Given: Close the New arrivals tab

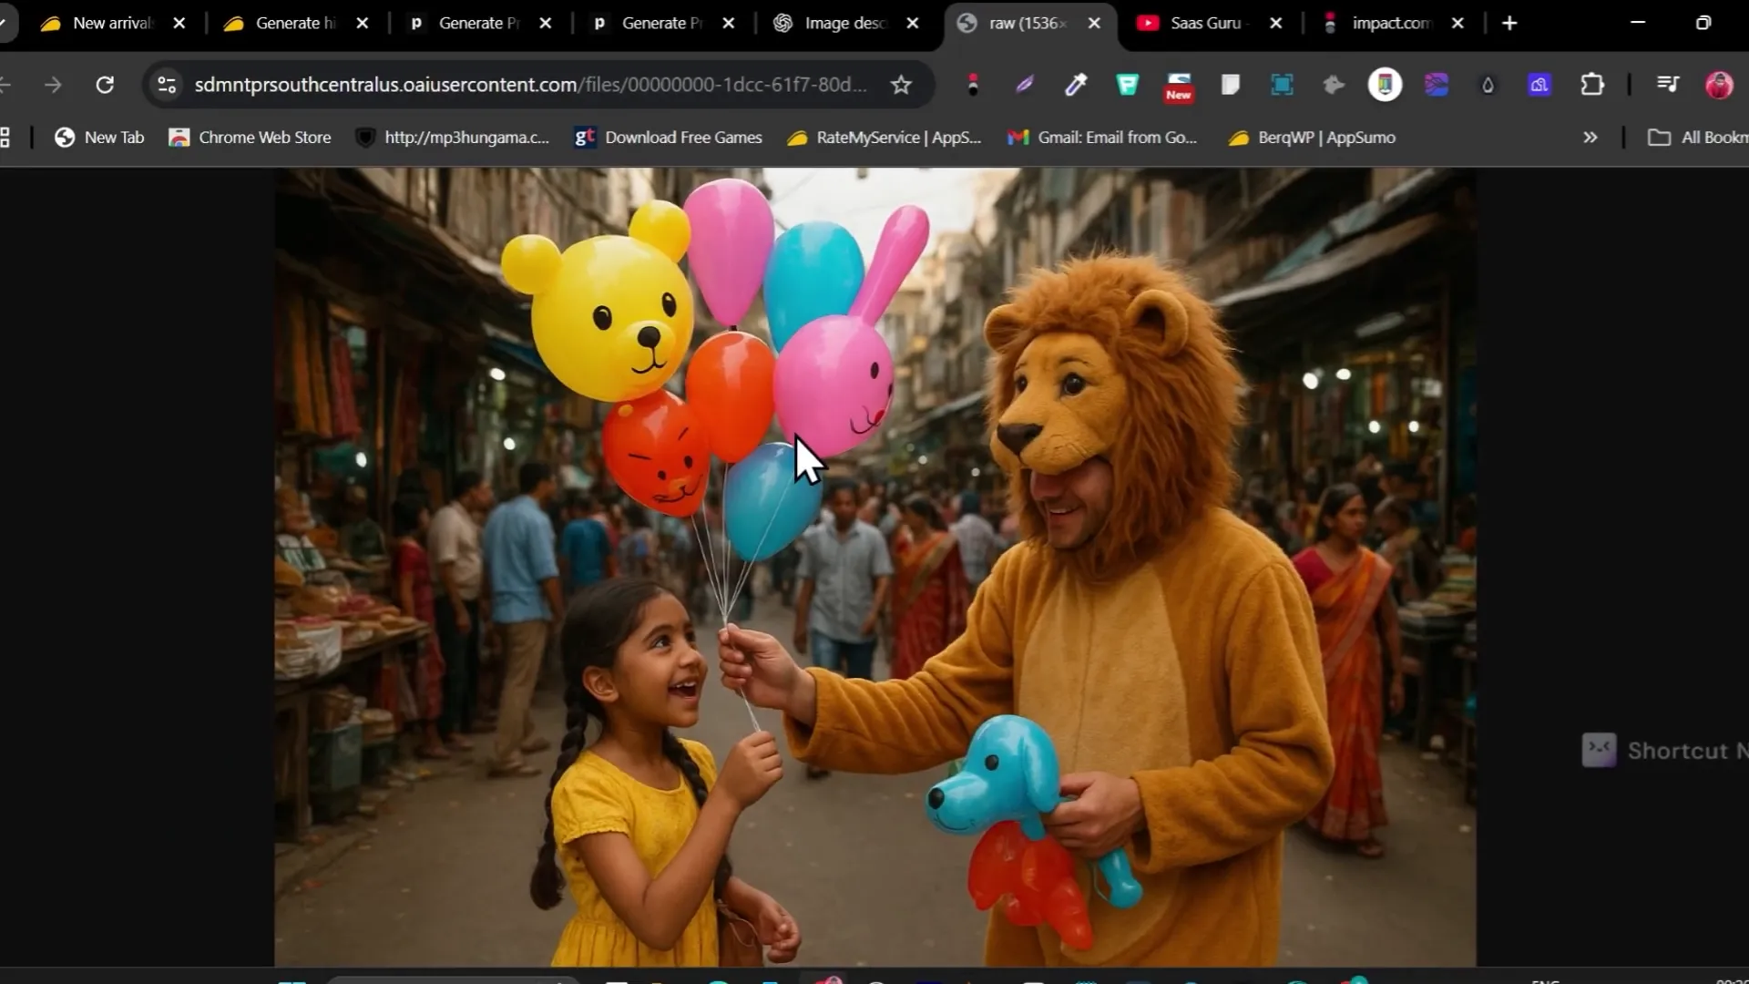Looking at the screenshot, I should [x=179, y=23].
